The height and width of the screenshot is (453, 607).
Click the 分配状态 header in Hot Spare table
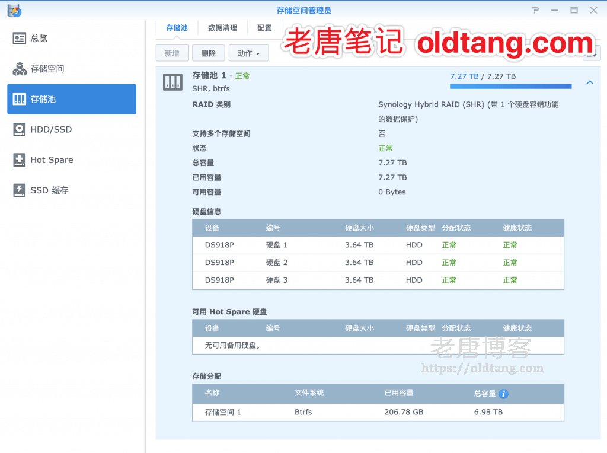(456, 328)
